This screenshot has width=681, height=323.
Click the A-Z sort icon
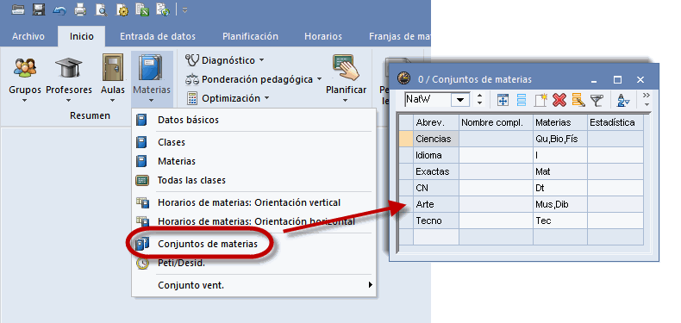[x=623, y=100]
